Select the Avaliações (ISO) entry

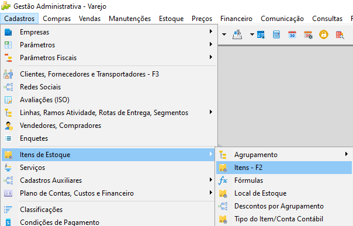[109, 100]
